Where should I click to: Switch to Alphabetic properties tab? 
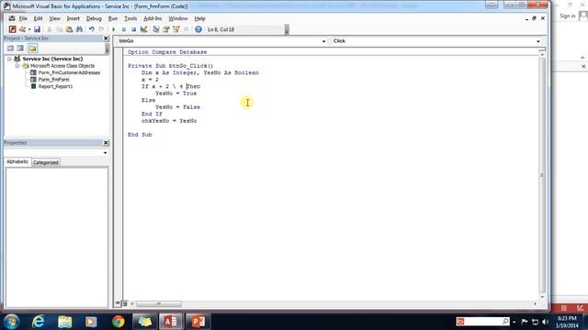[x=17, y=161]
